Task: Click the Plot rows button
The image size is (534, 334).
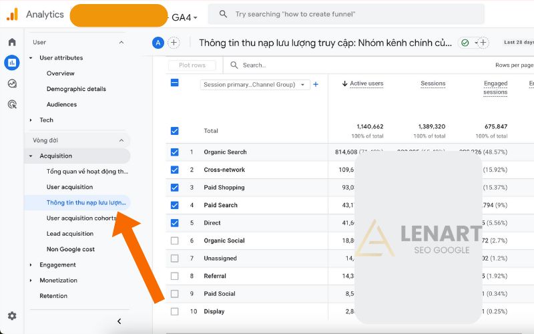Action: coord(192,65)
